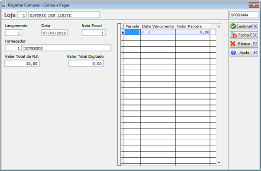Edit the Data field 07/03/2019
261x171 pixels.
click(x=54, y=33)
